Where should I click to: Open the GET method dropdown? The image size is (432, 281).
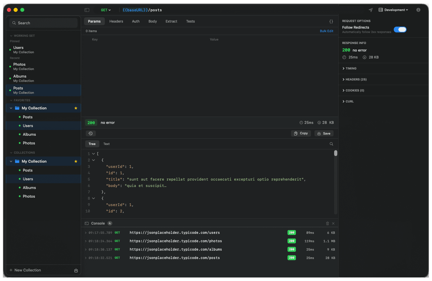(106, 10)
